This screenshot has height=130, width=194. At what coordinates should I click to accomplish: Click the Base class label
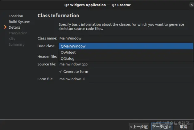[x=46, y=46]
